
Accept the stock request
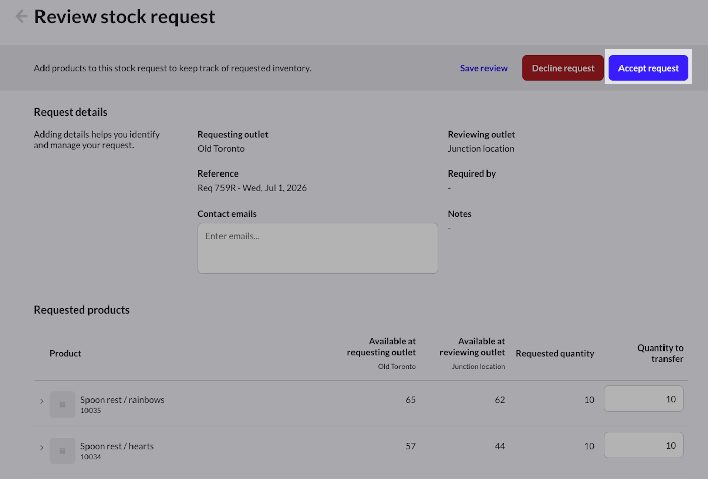click(x=648, y=68)
